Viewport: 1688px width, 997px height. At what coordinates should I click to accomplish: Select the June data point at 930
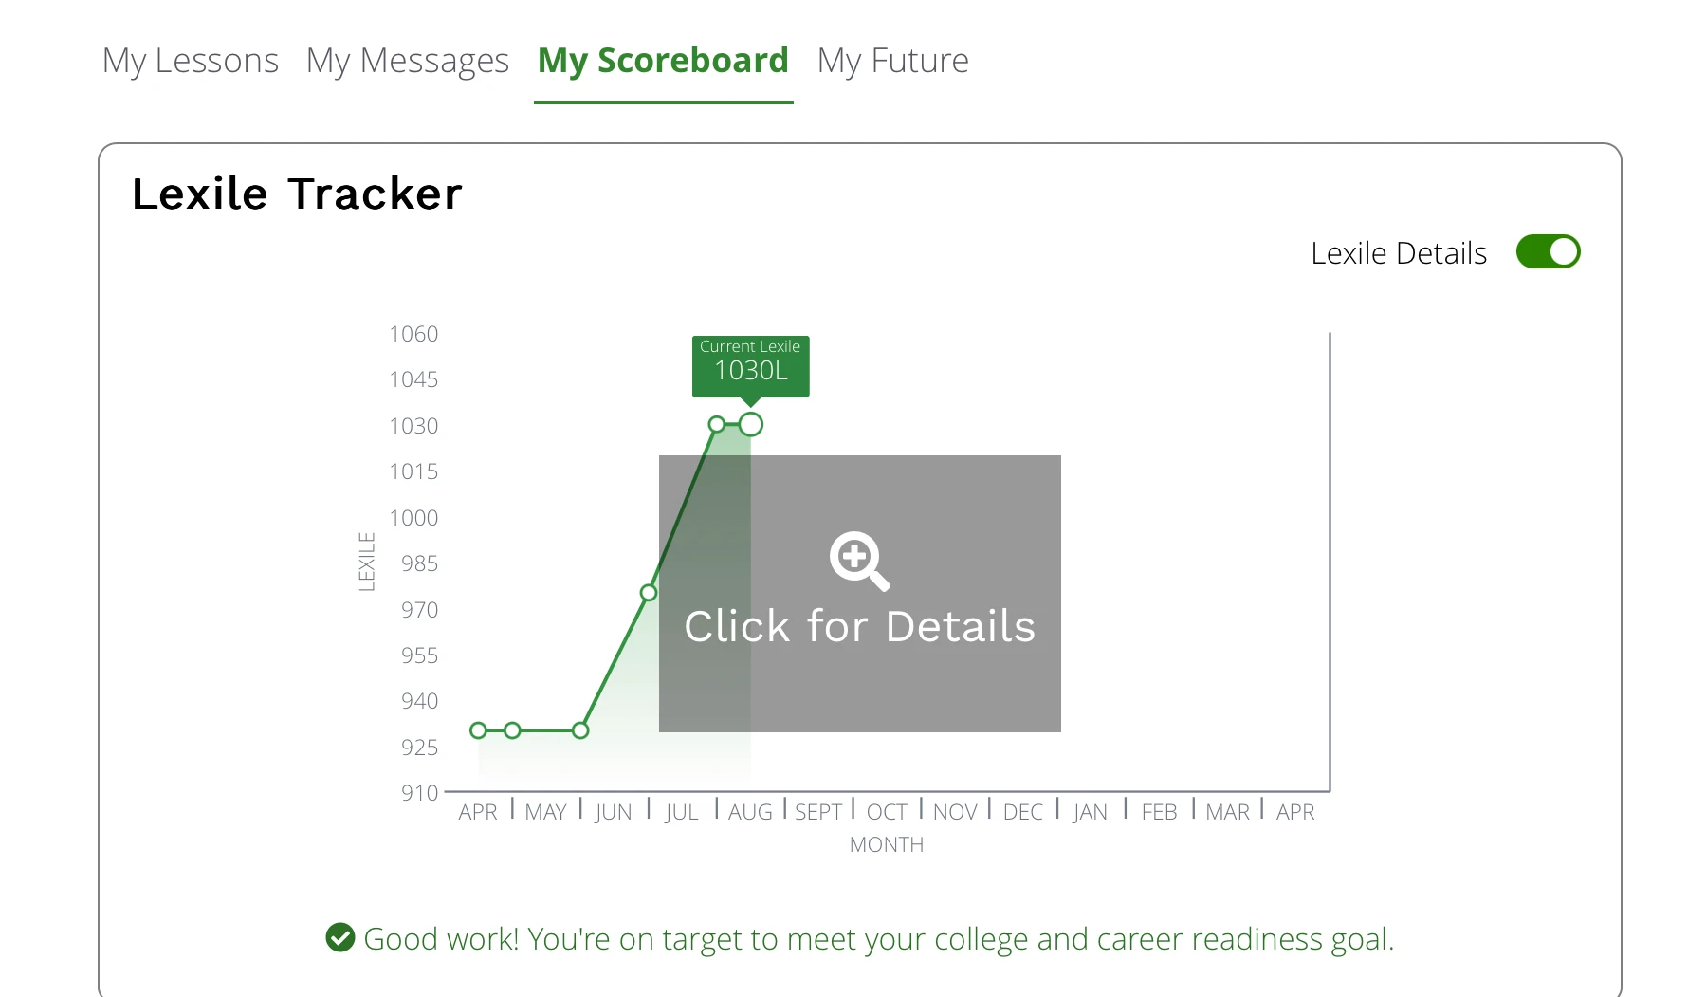point(581,730)
